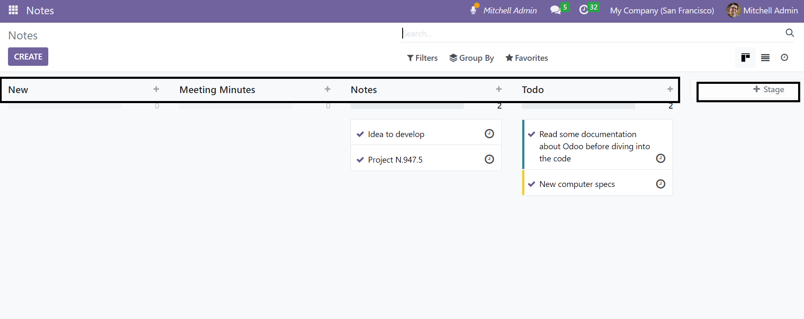Open the Favorites dropdown
This screenshot has height=319, width=804.
526,58
